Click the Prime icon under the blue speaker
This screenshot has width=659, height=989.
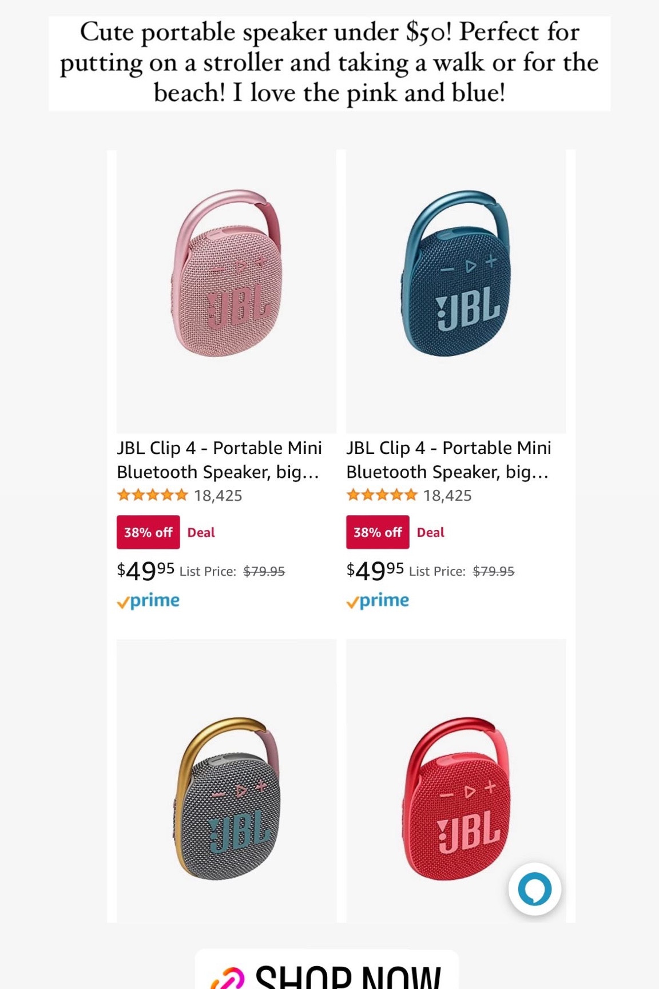[378, 600]
